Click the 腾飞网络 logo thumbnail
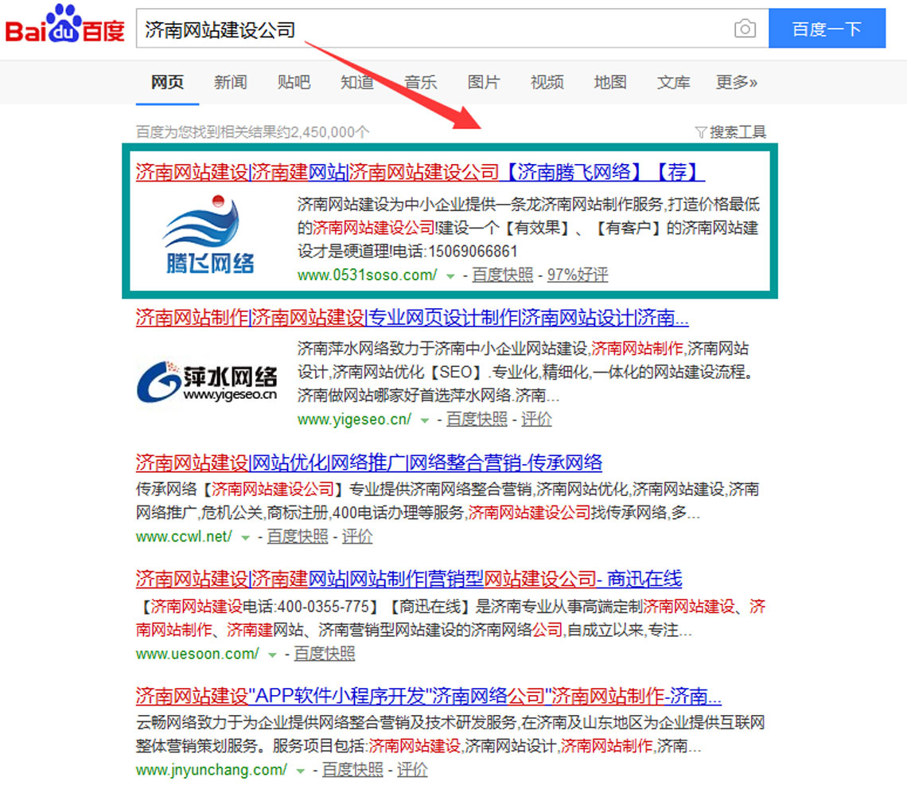The image size is (907, 789). [209, 234]
